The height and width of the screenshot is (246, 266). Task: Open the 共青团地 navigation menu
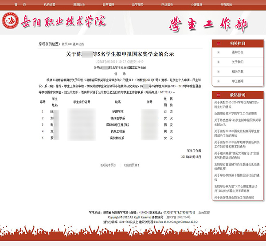coord(226,4)
